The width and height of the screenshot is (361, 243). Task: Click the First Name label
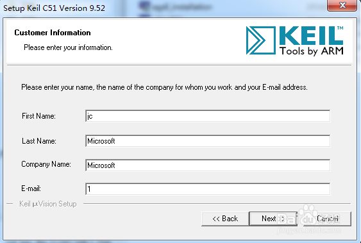(x=38, y=116)
